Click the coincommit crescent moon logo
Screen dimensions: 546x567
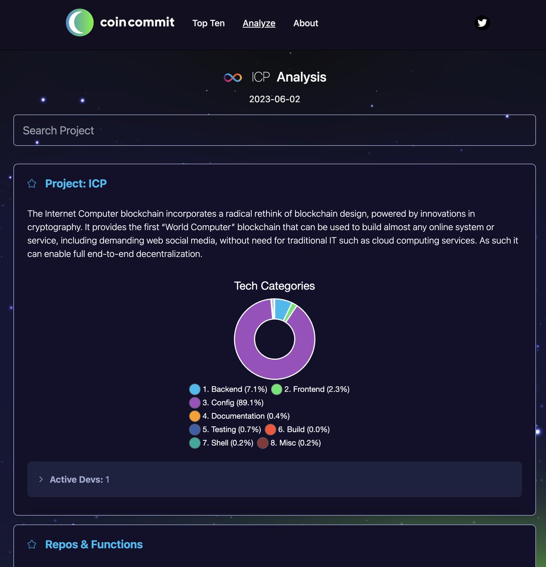click(80, 23)
